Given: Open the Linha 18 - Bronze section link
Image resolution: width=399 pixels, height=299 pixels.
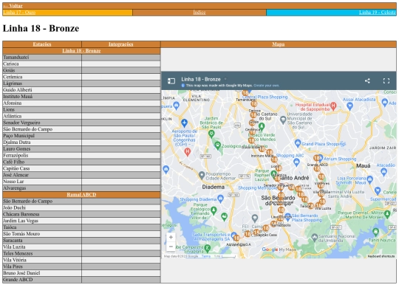Looking at the screenshot, I should click(81, 51).
